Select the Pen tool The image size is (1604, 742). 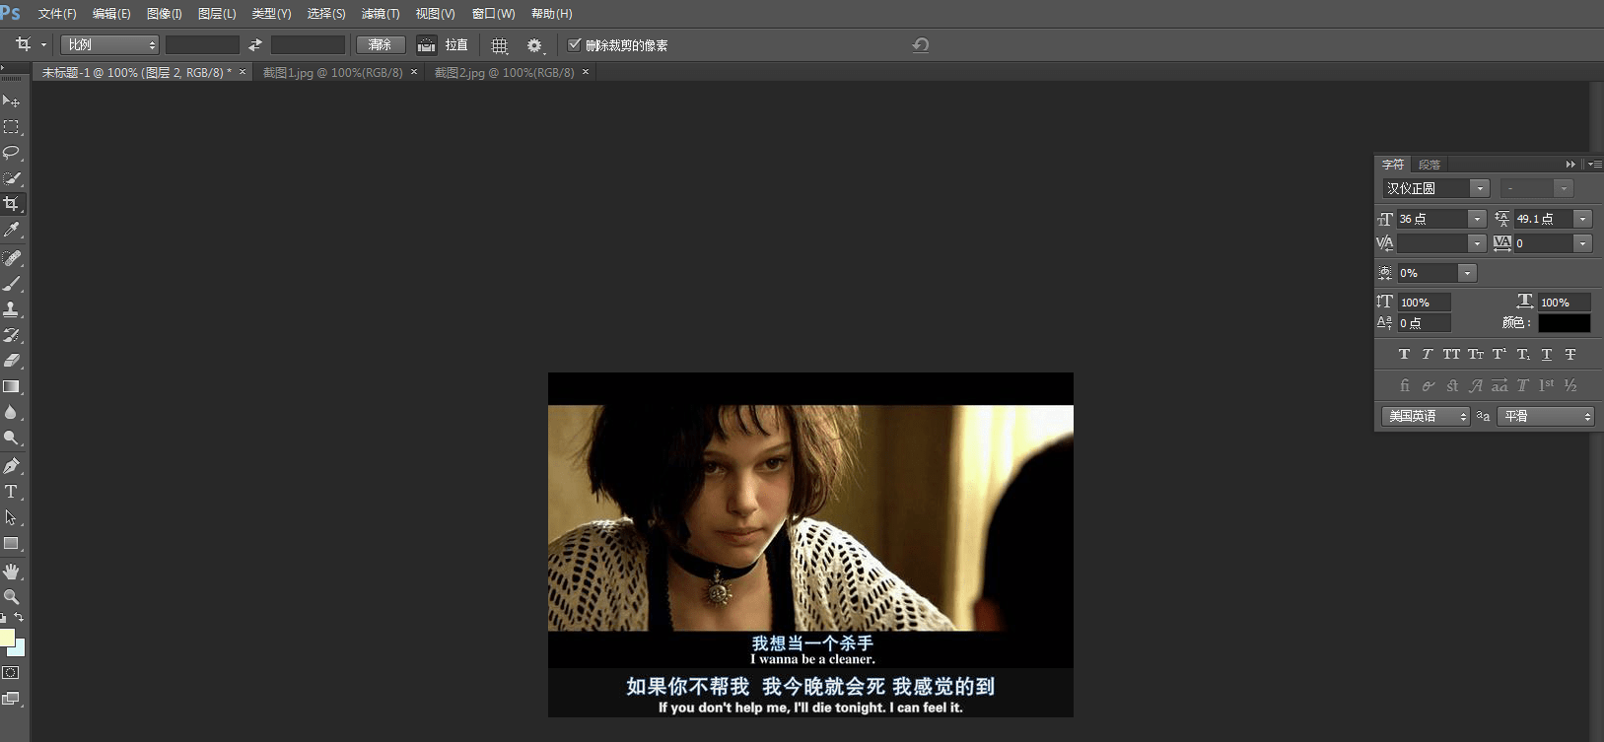click(x=12, y=466)
